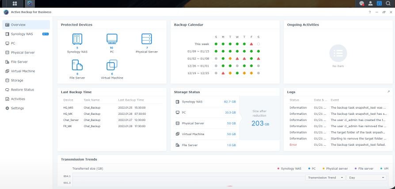This screenshot has height=189, width=395.
Task: Click the Error log entry
Action: pyautogui.click(x=338, y=145)
